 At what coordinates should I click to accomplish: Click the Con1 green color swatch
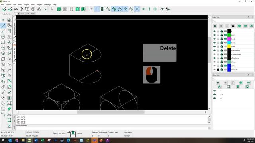(x=229, y=35)
